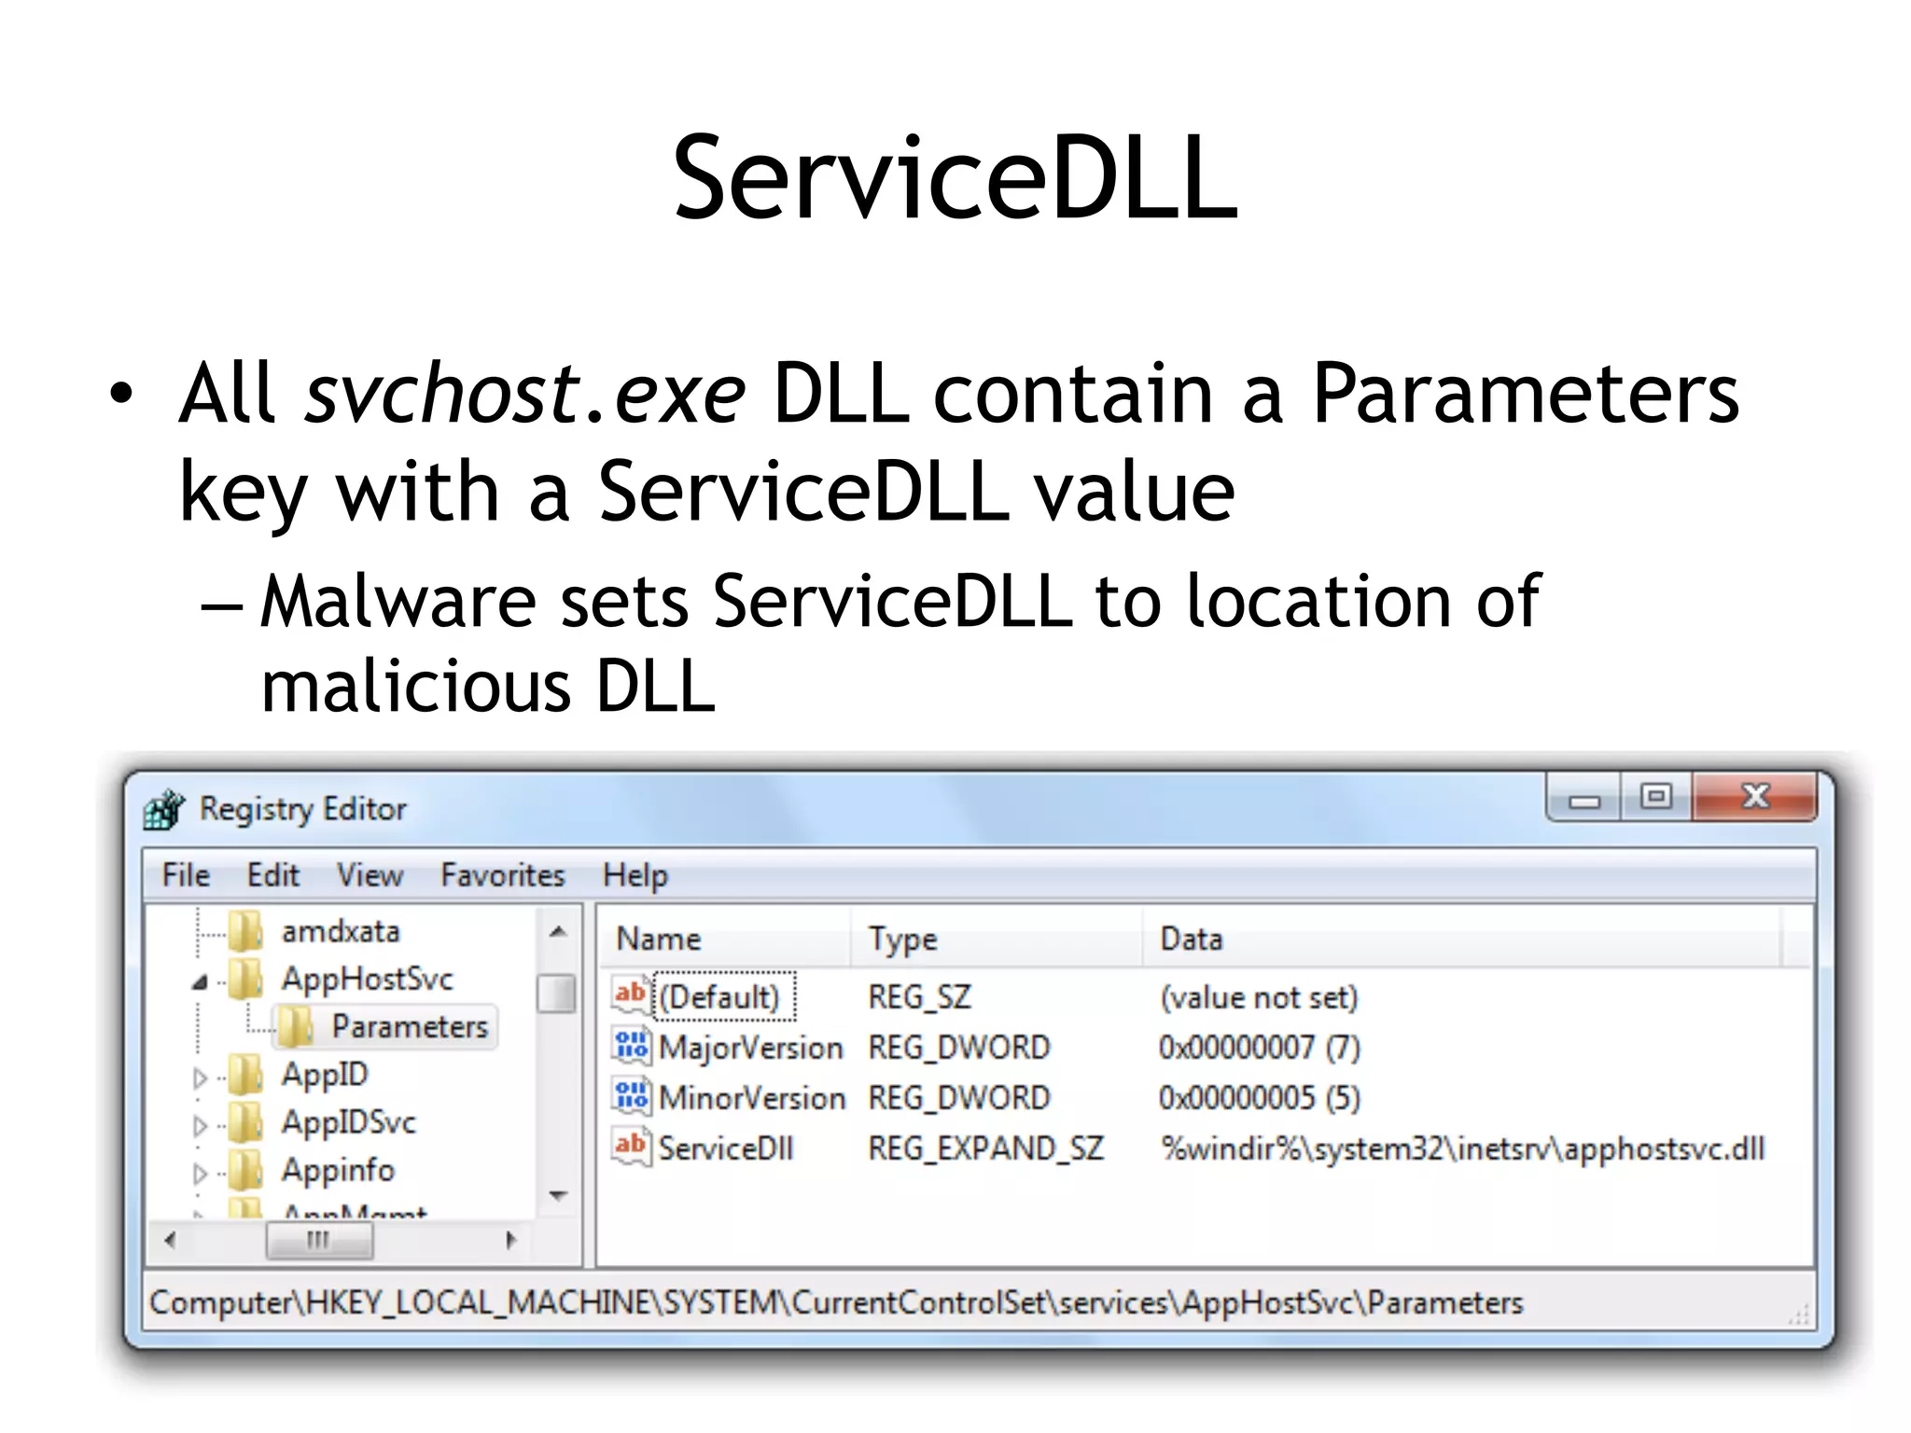Select the ServiceDll value name
Image resolution: width=1911 pixels, height=1433 pixels.
pyautogui.click(x=726, y=1148)
